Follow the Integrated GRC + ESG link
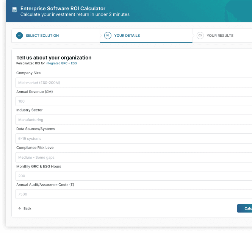252x233 pixels. click(x=61, y=63)
